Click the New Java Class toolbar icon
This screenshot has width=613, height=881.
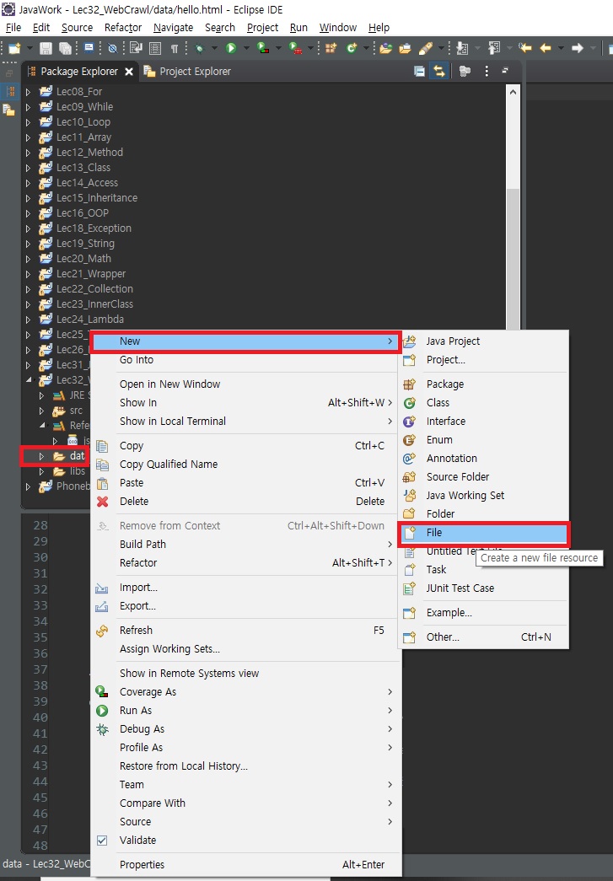352,48
